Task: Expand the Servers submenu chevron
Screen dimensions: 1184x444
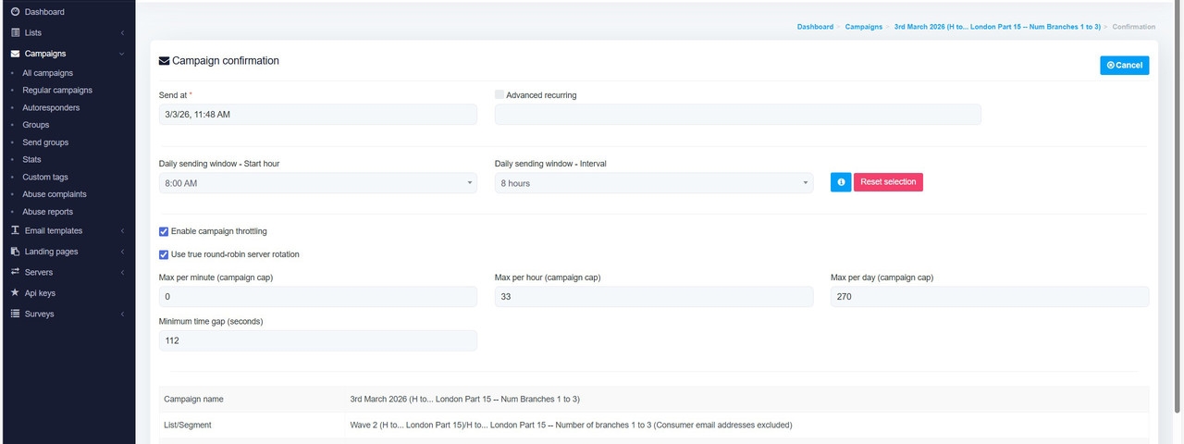Action: point(122,272)
